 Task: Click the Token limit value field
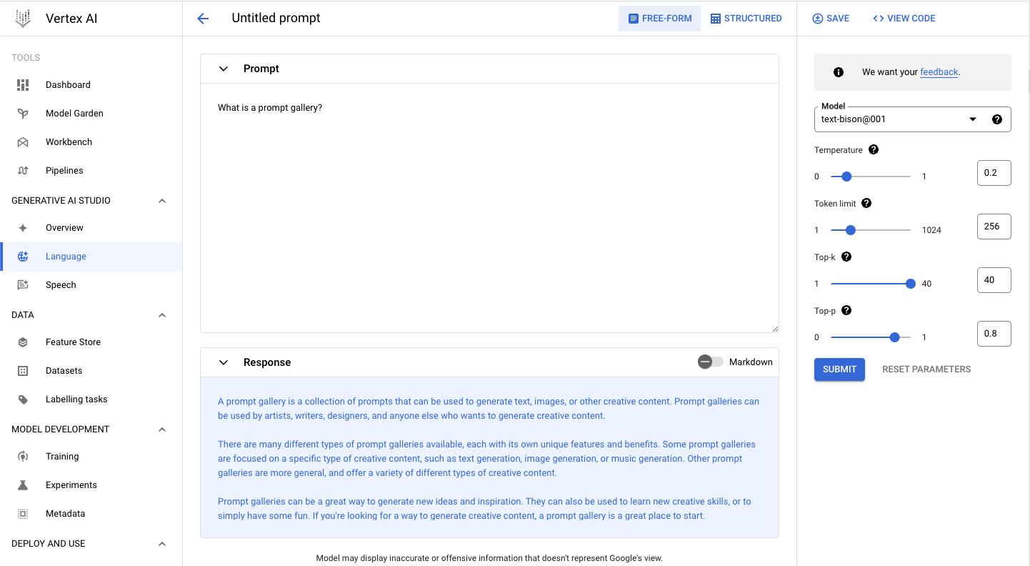994,227
